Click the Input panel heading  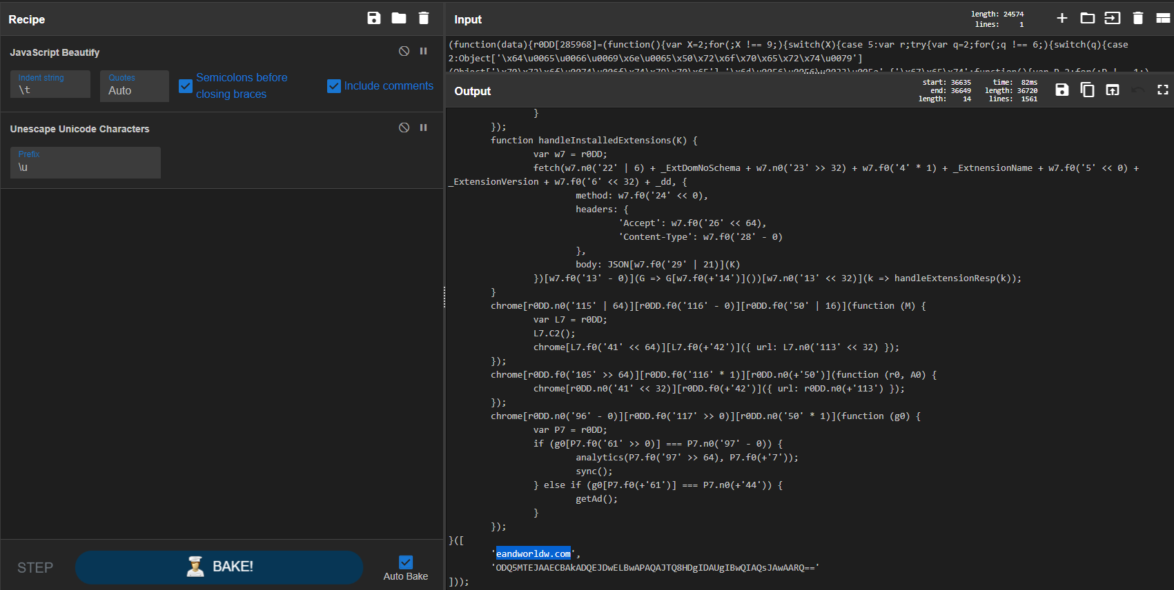[468, 19]
